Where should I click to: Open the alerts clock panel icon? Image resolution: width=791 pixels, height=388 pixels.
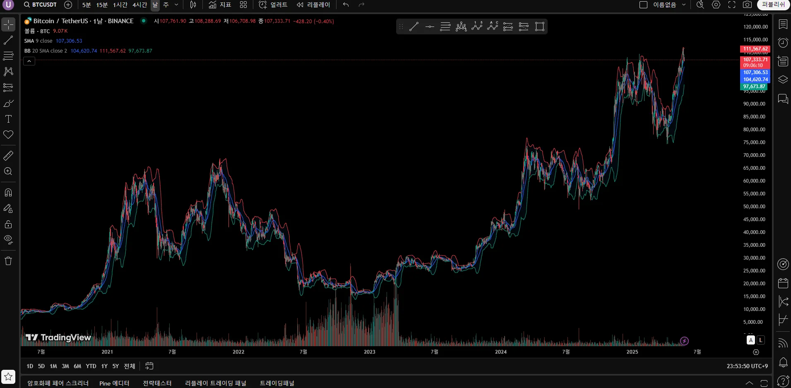point(783,43)
